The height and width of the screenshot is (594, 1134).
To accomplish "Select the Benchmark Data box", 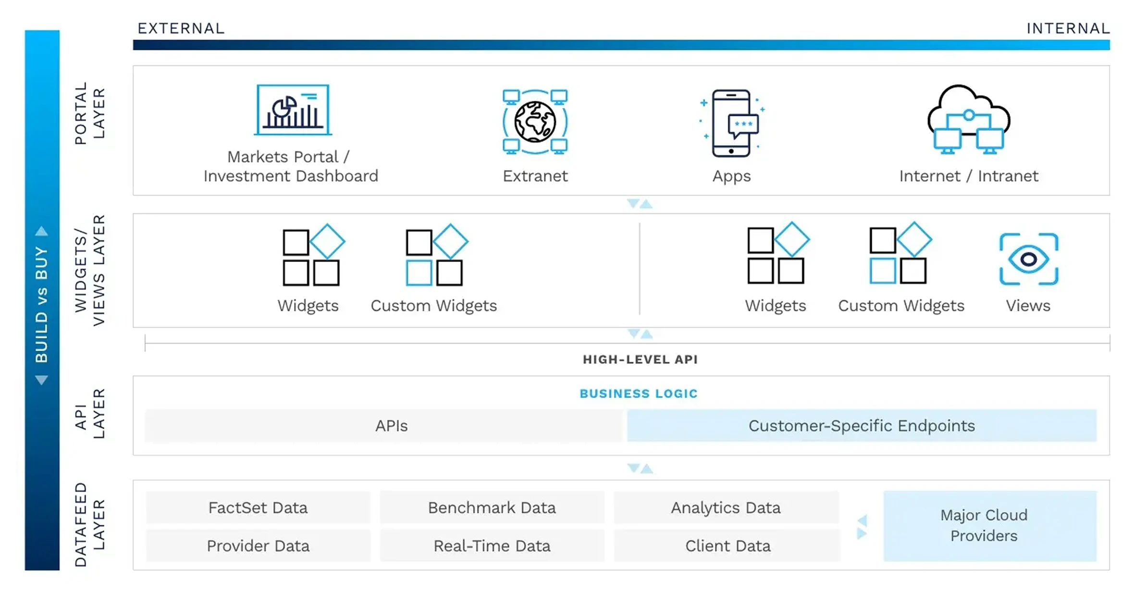I will [x=492, y=507].
